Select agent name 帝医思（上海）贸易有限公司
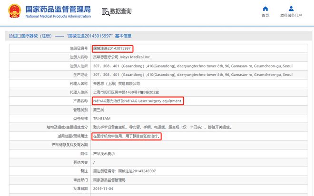Image resolution: width=314 pixels, height=196 pixels. pos(117,84)
